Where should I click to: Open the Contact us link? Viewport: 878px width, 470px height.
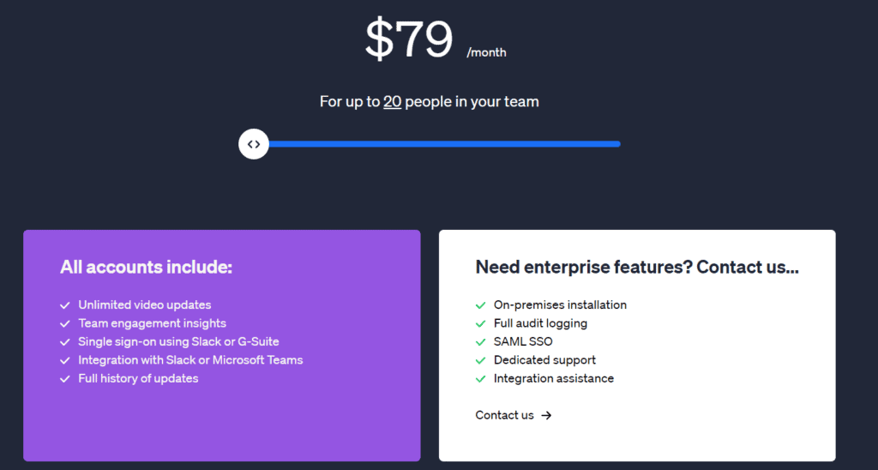pos(505,415)
